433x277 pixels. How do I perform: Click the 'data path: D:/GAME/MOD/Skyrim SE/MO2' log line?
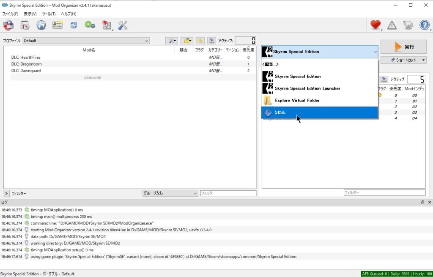pos(216,236)
